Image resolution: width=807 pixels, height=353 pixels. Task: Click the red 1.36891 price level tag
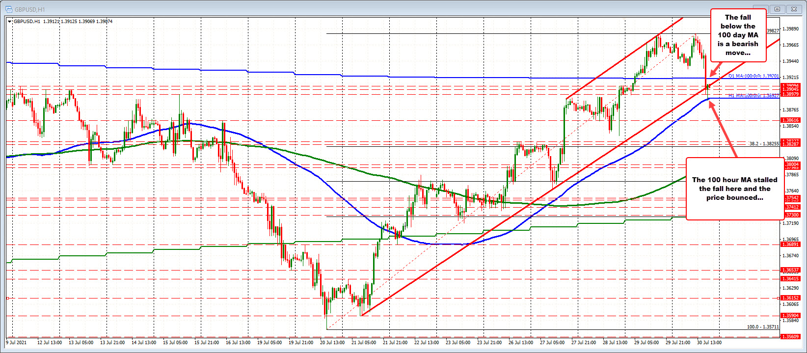pyautogui.click(x=790, y=244)
